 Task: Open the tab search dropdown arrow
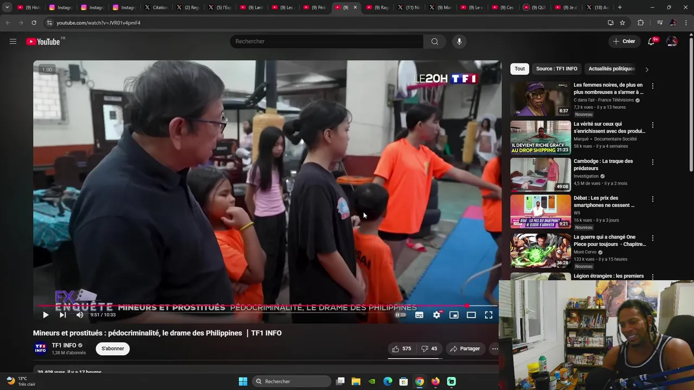[7, 8]
